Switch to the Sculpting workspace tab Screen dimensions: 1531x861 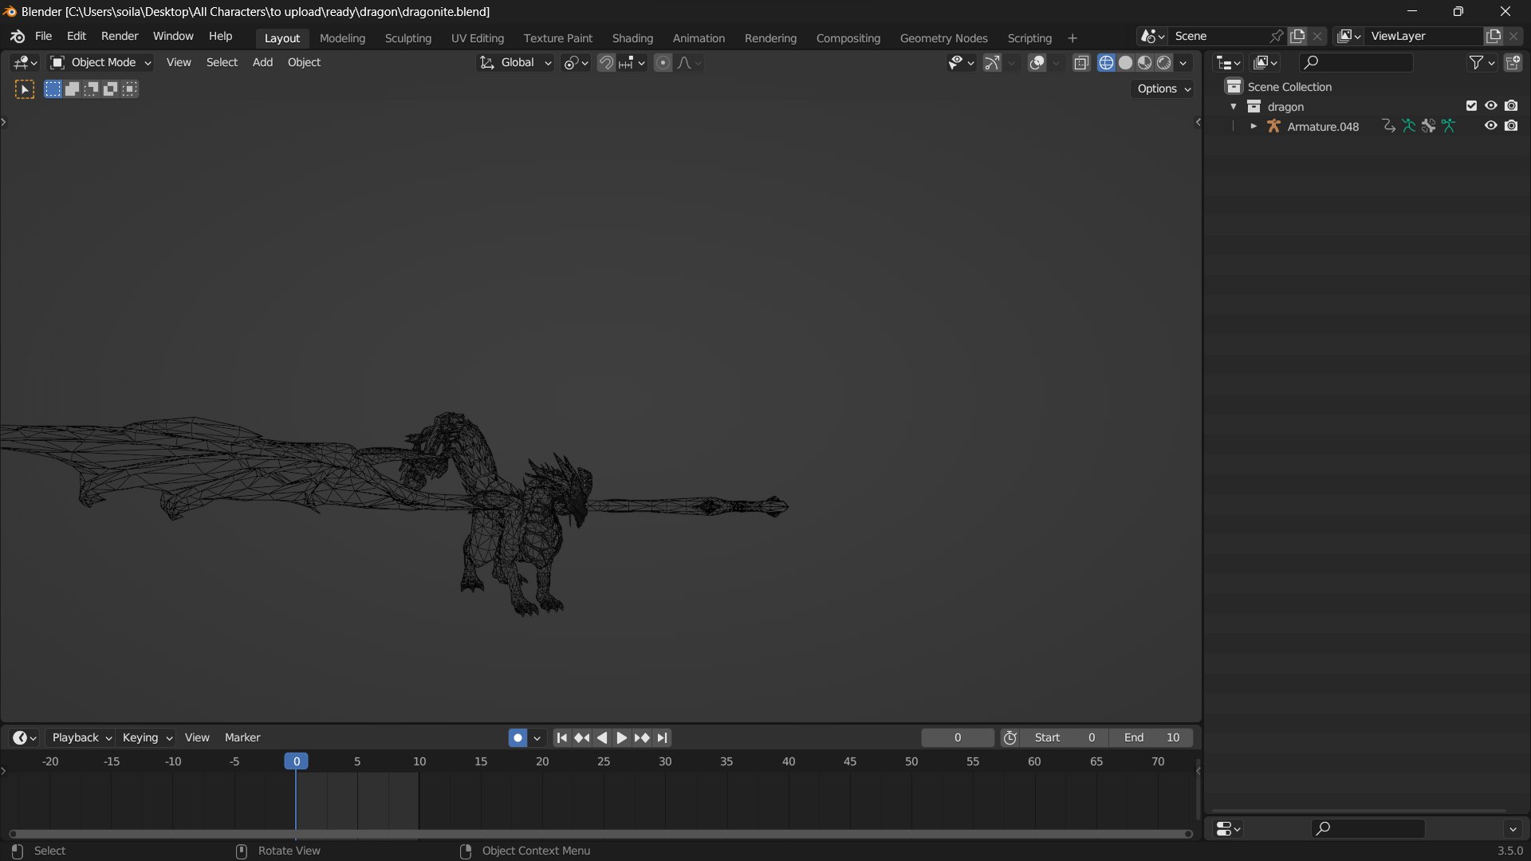coord(407,38)
